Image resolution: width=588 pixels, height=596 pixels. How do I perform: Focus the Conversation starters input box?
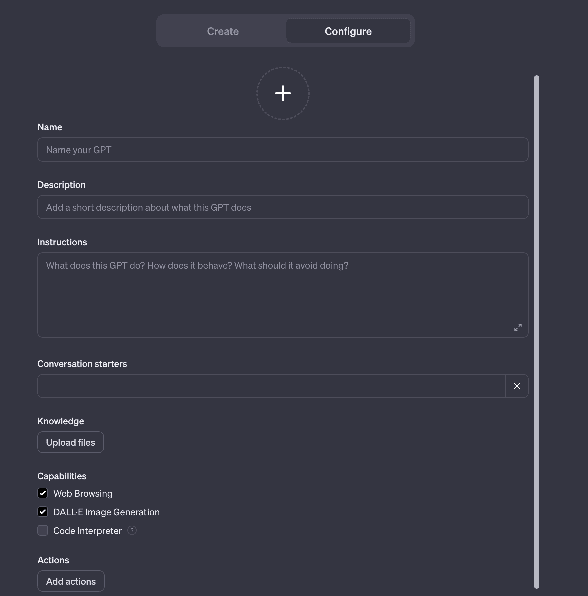click(x=271, y=386)
